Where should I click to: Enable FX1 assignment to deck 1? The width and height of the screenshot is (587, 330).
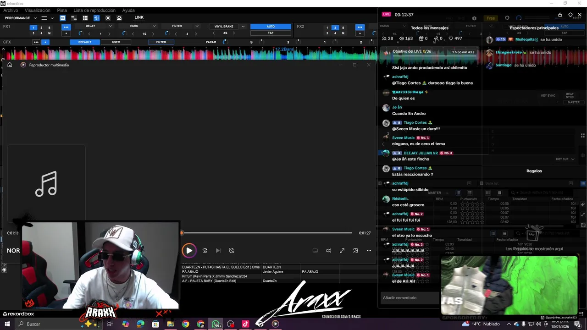(x=33, y=27)
